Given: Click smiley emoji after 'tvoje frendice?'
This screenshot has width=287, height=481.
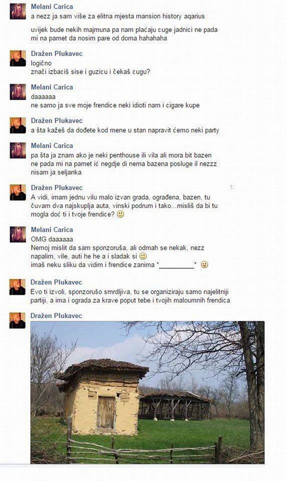Looking at the screenshot, I should tap(121, 214).
